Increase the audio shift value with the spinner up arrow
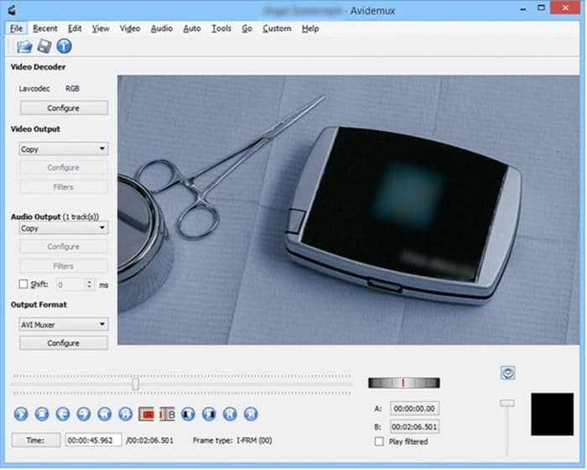This screenshot has width=587, height=470. (x=89, y=281)
